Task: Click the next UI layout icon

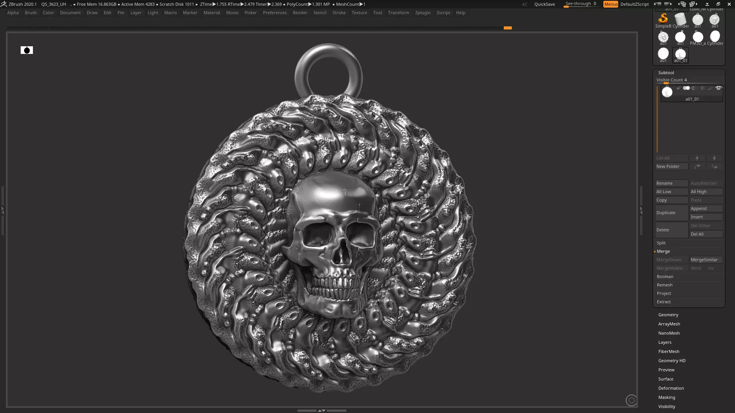Action: [x=693, y=4]
